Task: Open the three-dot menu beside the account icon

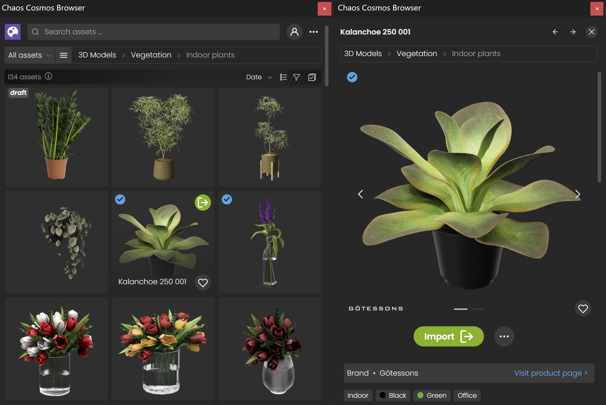Action: tap(314, 32)
